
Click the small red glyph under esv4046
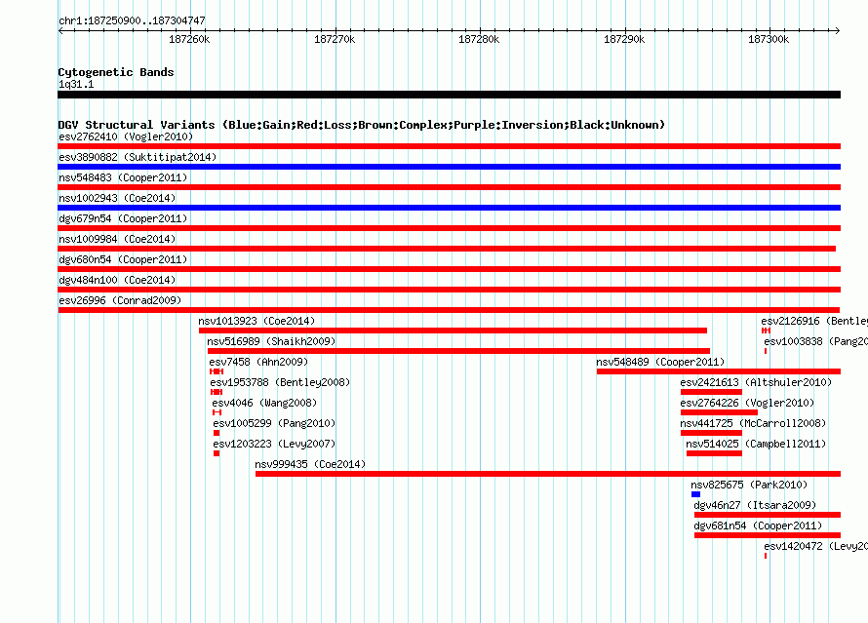click(217, 412)
